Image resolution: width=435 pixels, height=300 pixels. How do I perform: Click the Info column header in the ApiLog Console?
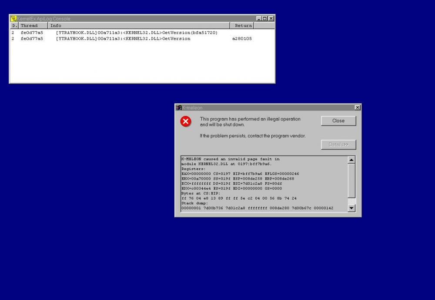coord(139,26)
